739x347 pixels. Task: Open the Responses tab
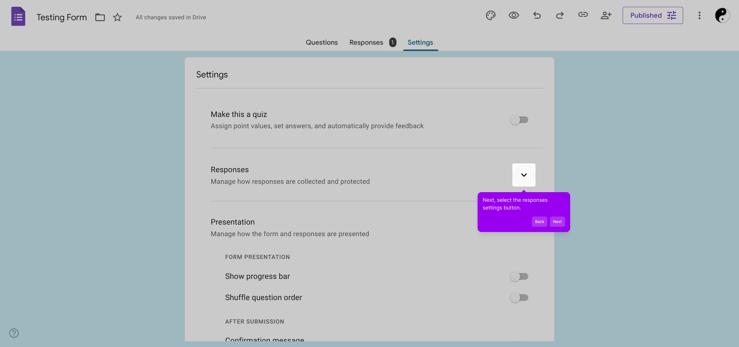pos(366,42)
